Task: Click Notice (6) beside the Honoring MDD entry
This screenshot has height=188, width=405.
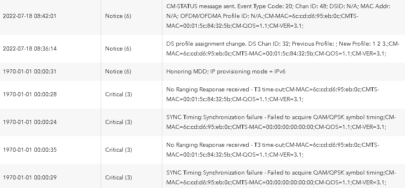Action: tap(118, 71)
